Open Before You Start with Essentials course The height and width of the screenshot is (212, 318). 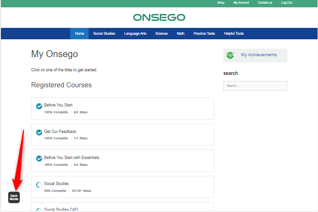(x=71, y=158)
